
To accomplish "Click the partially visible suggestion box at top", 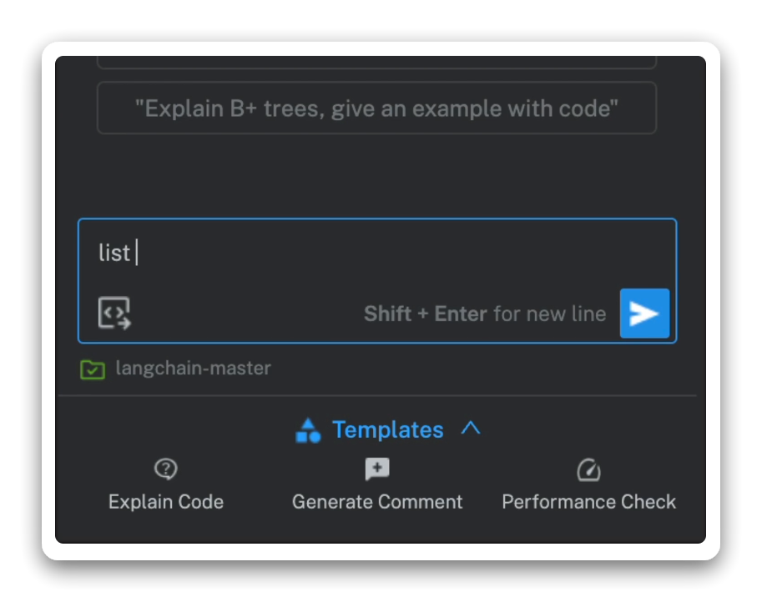I will tap(376, 62).
